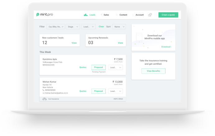Click the rupee icon beside Sales
Screen dimensions: 215x136
pos(101,15)
